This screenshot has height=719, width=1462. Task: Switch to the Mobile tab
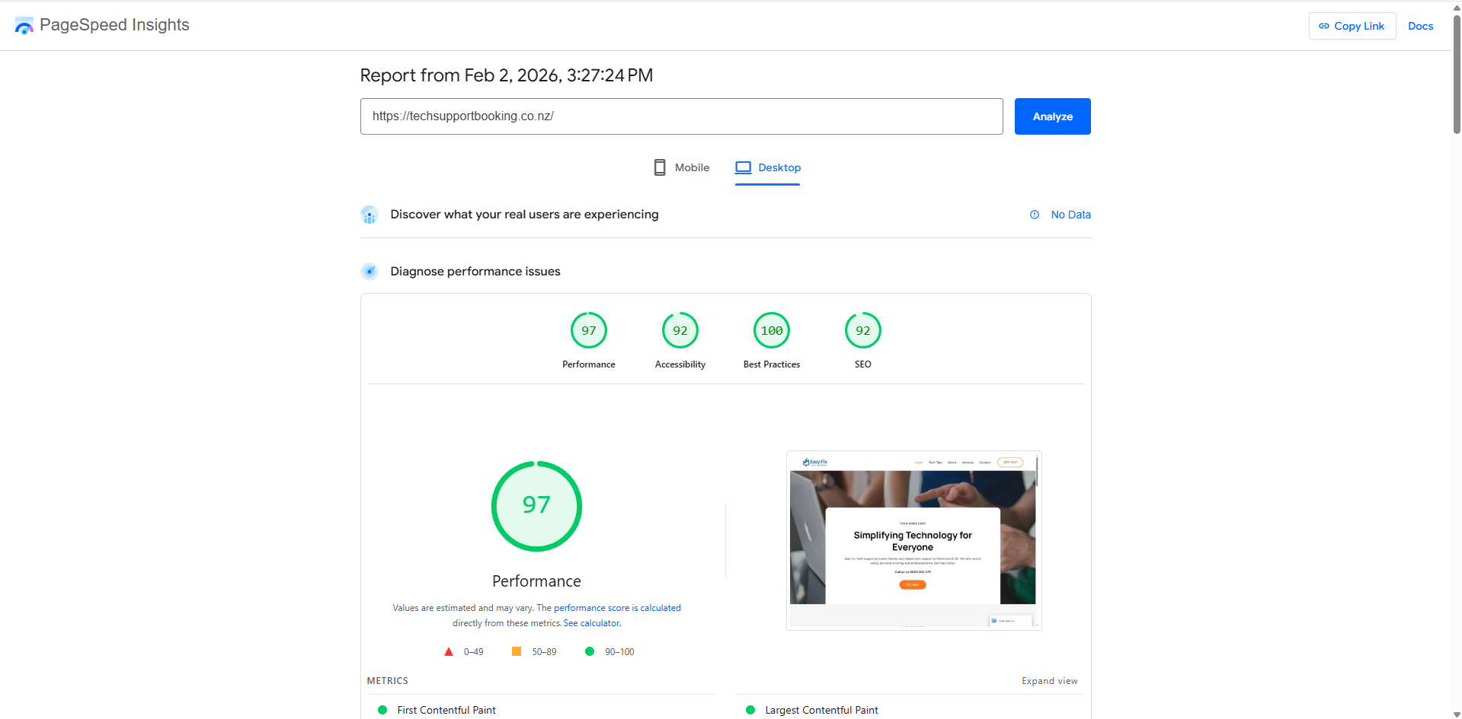pos(681,167)
